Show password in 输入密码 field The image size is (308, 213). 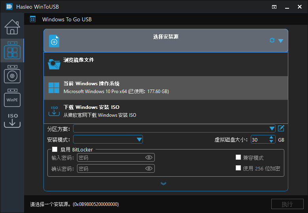point(149,157)
